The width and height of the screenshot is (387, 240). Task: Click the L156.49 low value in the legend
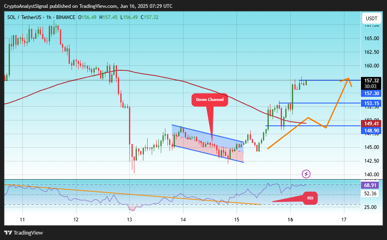click(129, 17)
